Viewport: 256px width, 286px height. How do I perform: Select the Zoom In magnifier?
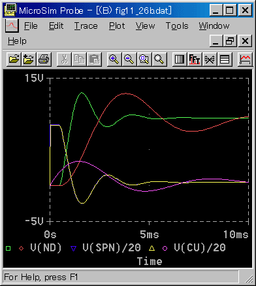[x=114, y=59]
